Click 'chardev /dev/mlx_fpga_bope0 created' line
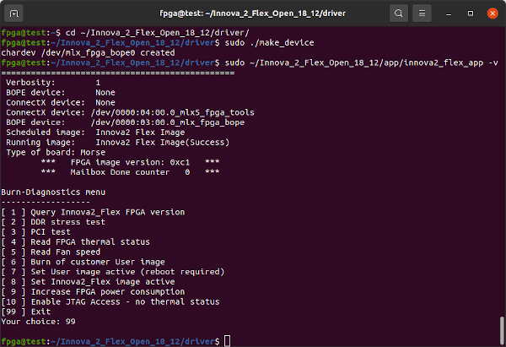Image resolution: width=506 pixels, height=347 pixels. coord(88,52)
